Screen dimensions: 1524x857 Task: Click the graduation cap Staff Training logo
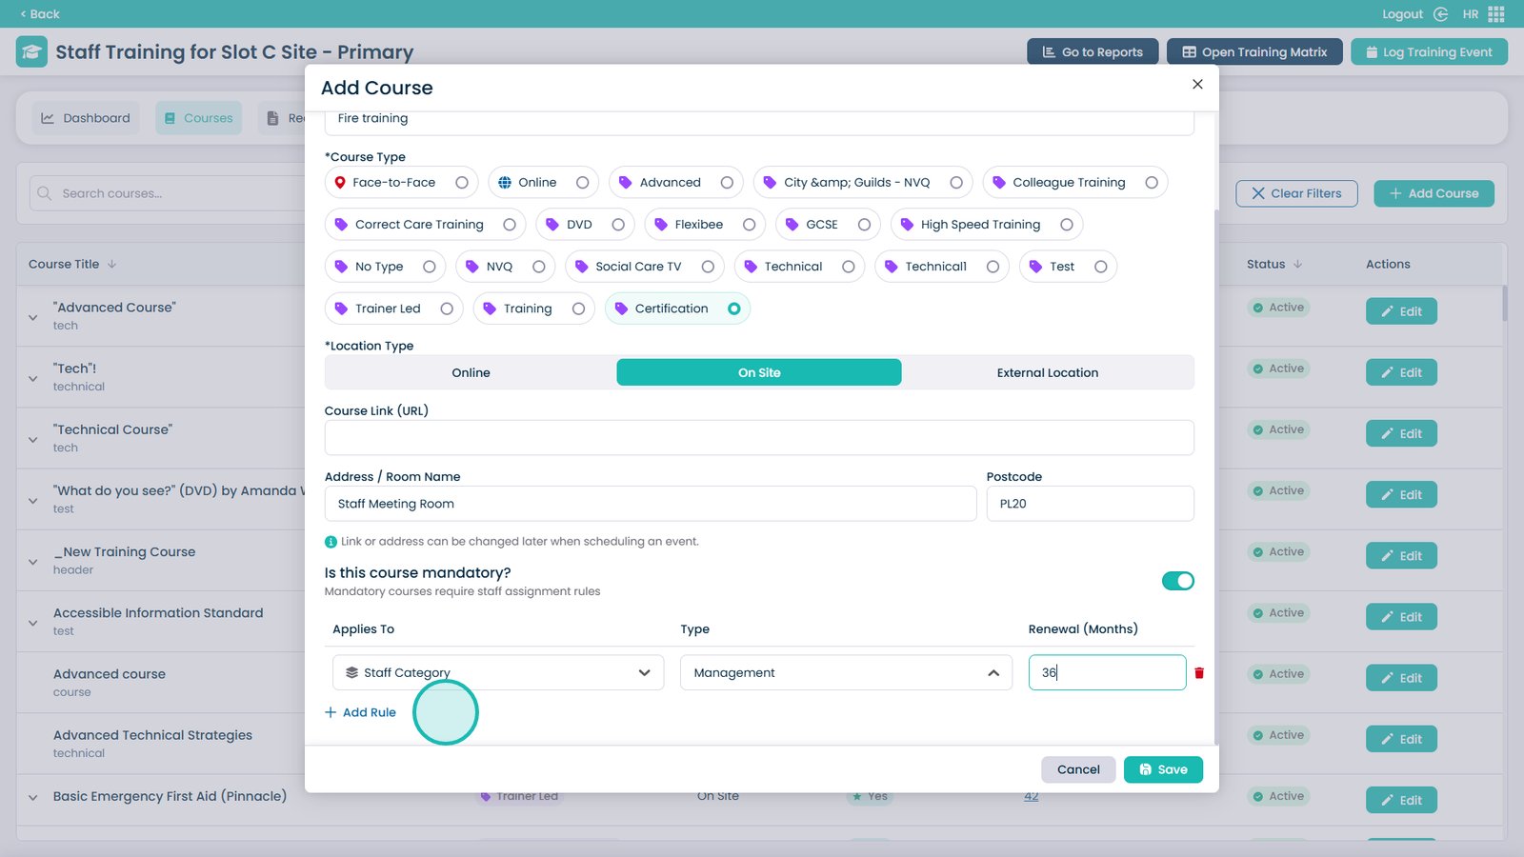(x=31, y=51)
